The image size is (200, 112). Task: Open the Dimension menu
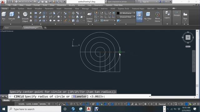[x=62, y=5]
